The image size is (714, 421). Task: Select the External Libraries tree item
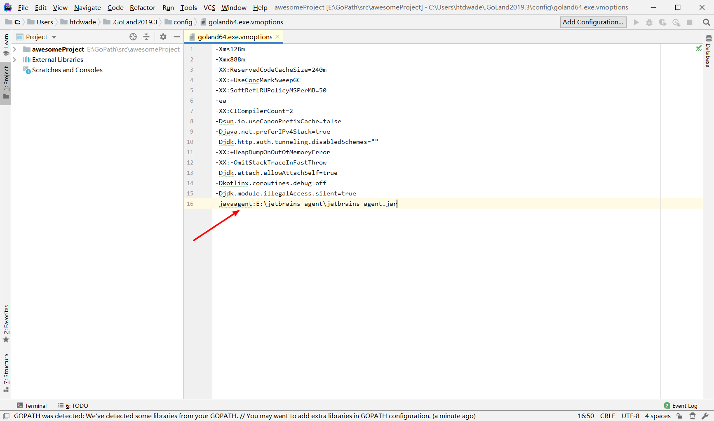coord(58,60)
